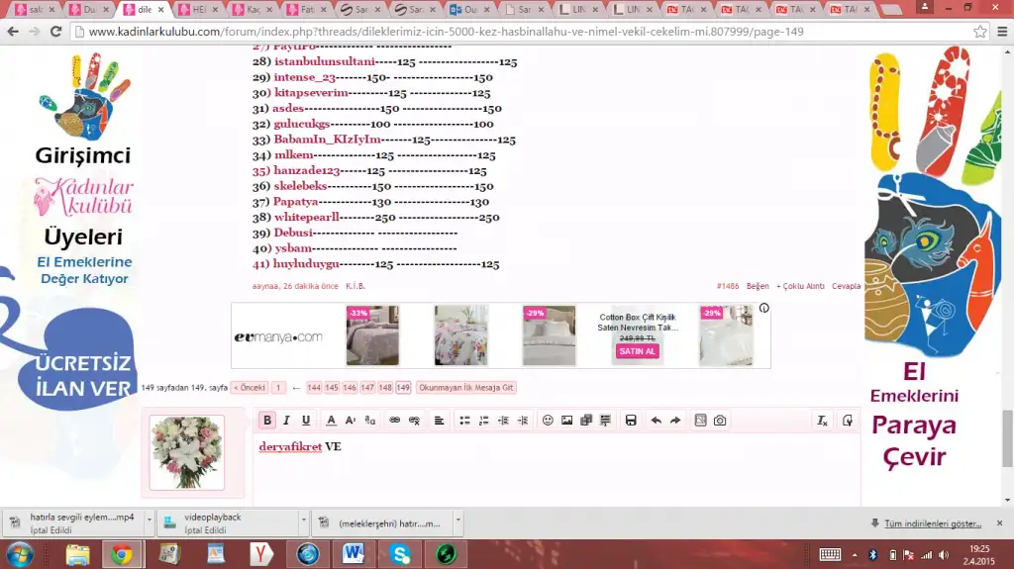
Task: Click the Okunmayan İlk Mesaja Git button
Action: coord(465,388)
